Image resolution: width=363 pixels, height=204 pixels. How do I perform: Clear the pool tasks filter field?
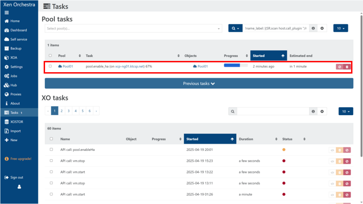322,28
